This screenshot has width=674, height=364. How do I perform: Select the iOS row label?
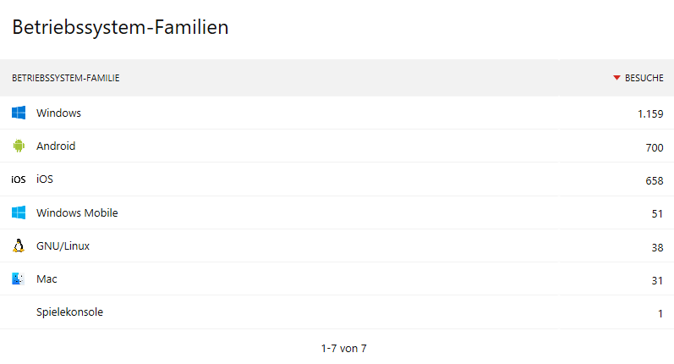click(45, 179)
